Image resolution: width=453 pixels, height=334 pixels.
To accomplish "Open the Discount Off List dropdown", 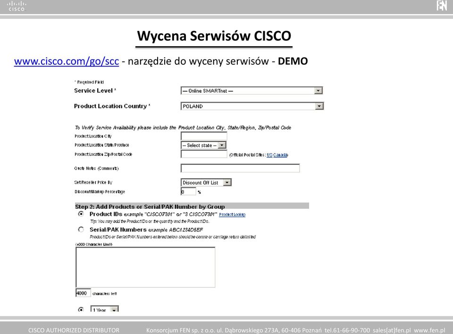I will (x=206, y=182).
